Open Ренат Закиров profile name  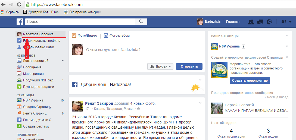99,103
